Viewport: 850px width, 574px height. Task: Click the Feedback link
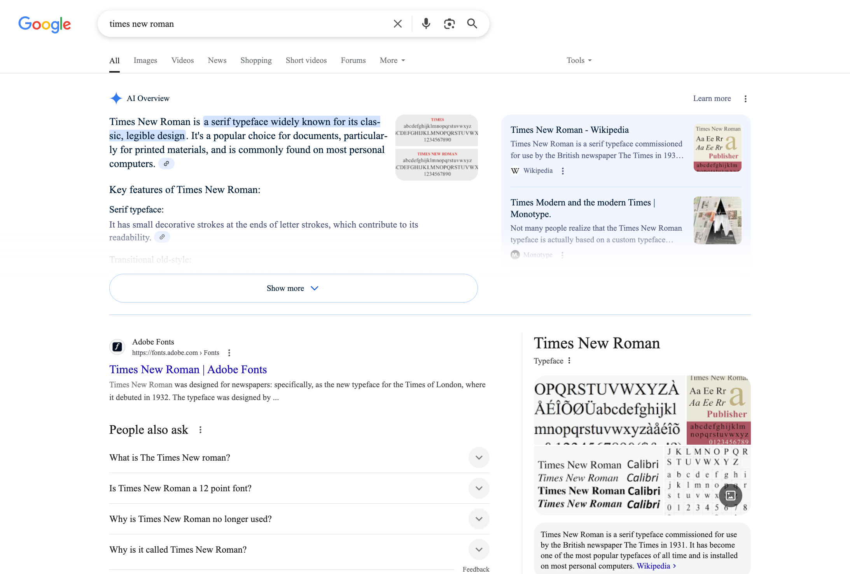click(476, 569)
